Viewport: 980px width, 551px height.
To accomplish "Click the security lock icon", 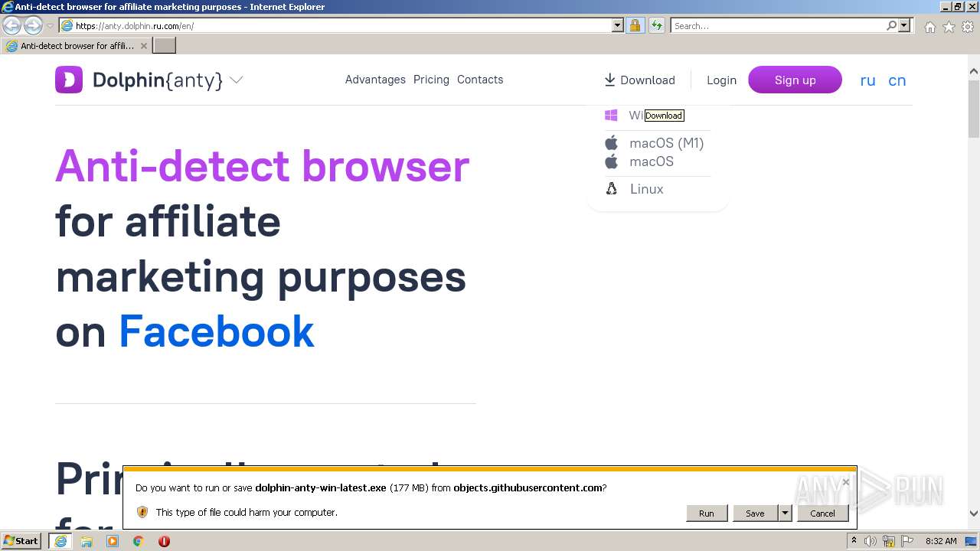I will (x=635, y=25).
